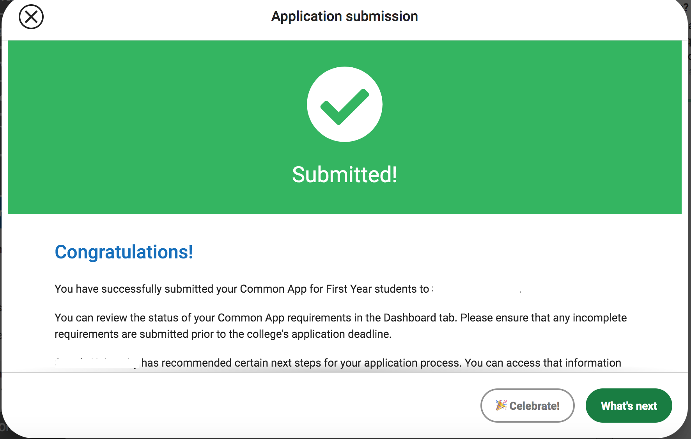
Task: Select the Congratulations! heading
Action: [x=124, y=252]
